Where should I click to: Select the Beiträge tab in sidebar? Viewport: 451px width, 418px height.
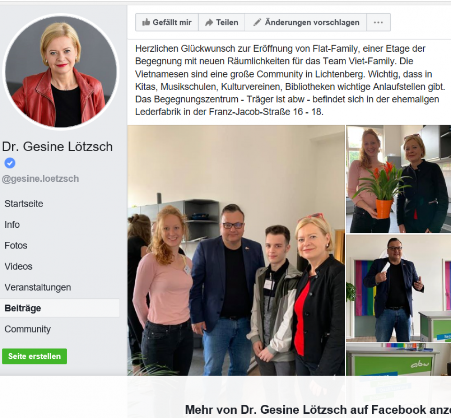pyautogui.click(x=60, y=308)
